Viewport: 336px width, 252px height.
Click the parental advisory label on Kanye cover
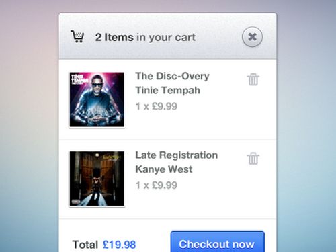(x=76, y=202)
